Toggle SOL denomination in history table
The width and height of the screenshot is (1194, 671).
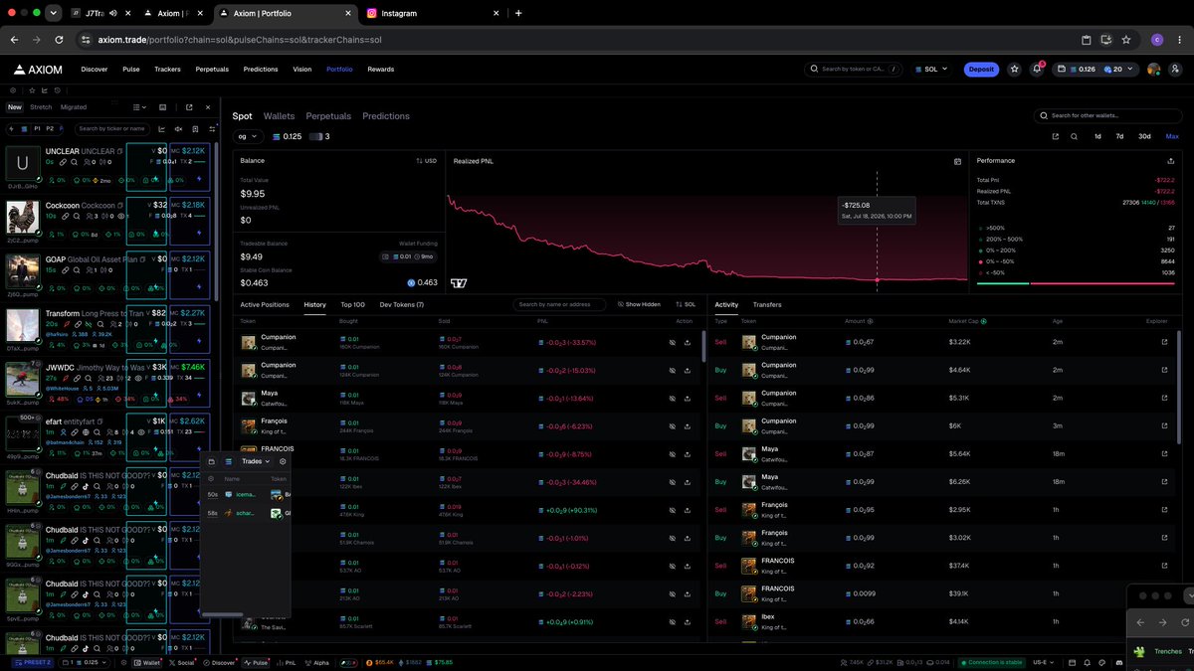pyautogui.click(x=686, y=304)
